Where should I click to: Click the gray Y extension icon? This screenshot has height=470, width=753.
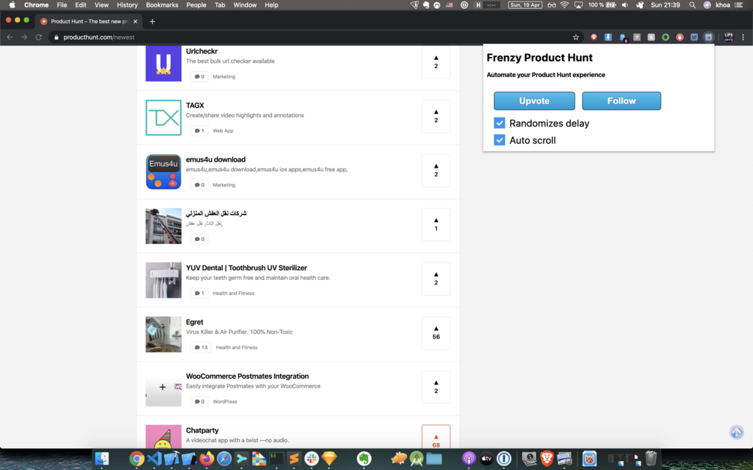(637, 37)
